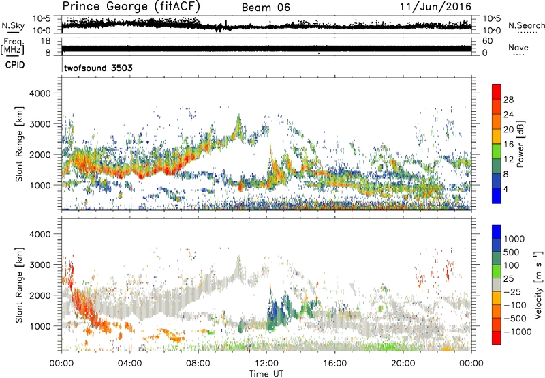Click the yellow segment of Power colour bar
Image resolution: width=545 pixels, height=378 pixels.
tap(497, 136)
